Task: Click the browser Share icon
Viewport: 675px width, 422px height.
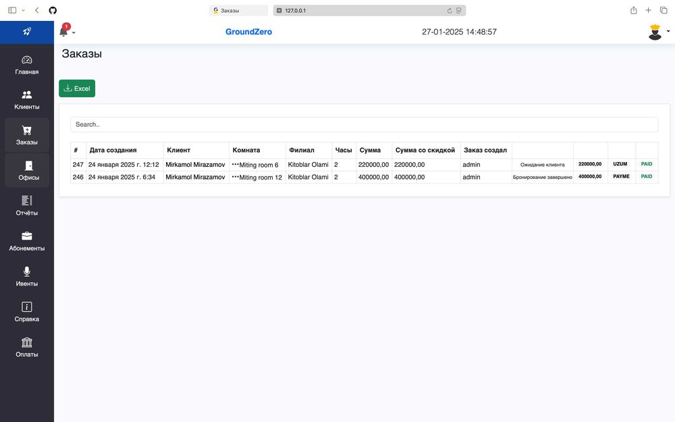Action: point(634,10)
